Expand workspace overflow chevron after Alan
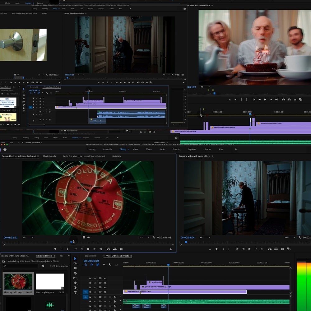Viewport: 311px width, 311px height. [236, 149]
